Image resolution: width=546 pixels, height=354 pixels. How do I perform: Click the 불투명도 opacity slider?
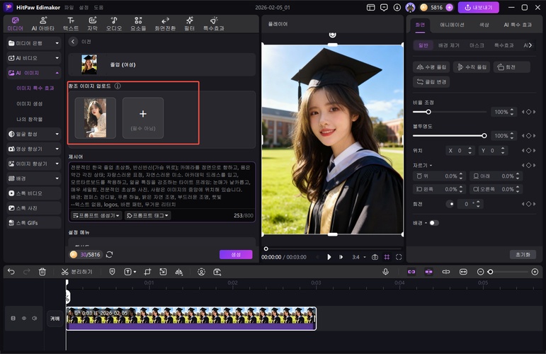coord(449,135)
